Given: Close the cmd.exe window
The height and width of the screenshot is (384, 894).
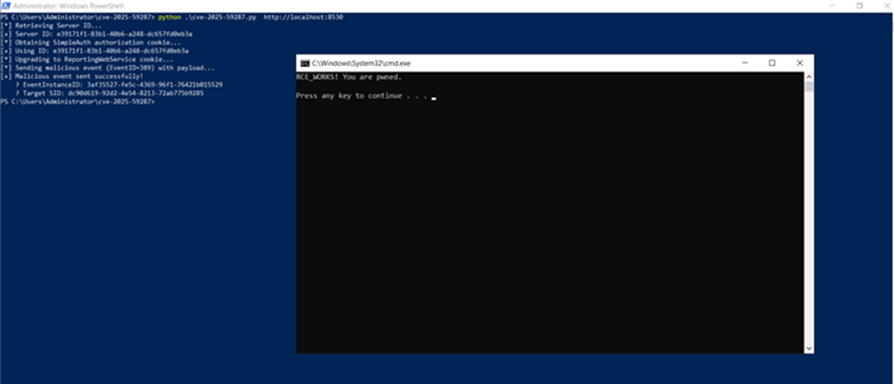Looking at the screenshot, I should click(801, 63).
